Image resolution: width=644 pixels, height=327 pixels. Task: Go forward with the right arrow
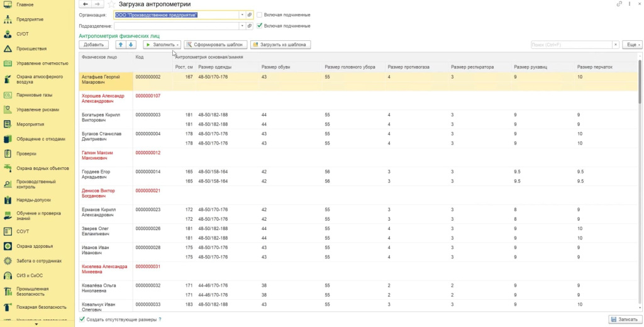[x=97, y=4]
